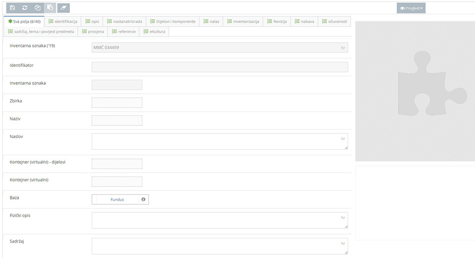Click the eraser clear icon
Image resolution: width=475 pixels, height=267 pixels.
pos(63,8)
